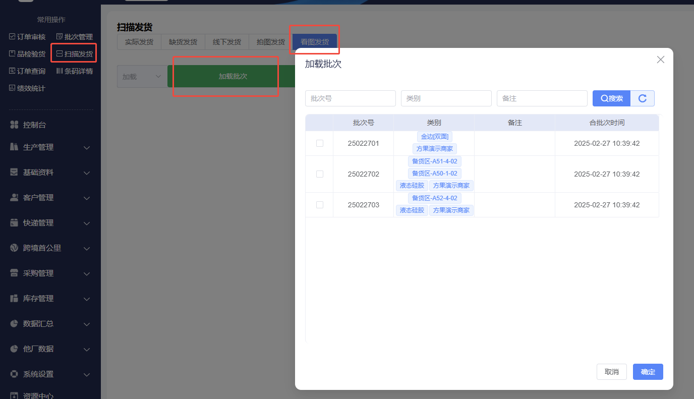Switch to the 实际发货 tab
Screen dimensions: 694x399
click(139, 42)
